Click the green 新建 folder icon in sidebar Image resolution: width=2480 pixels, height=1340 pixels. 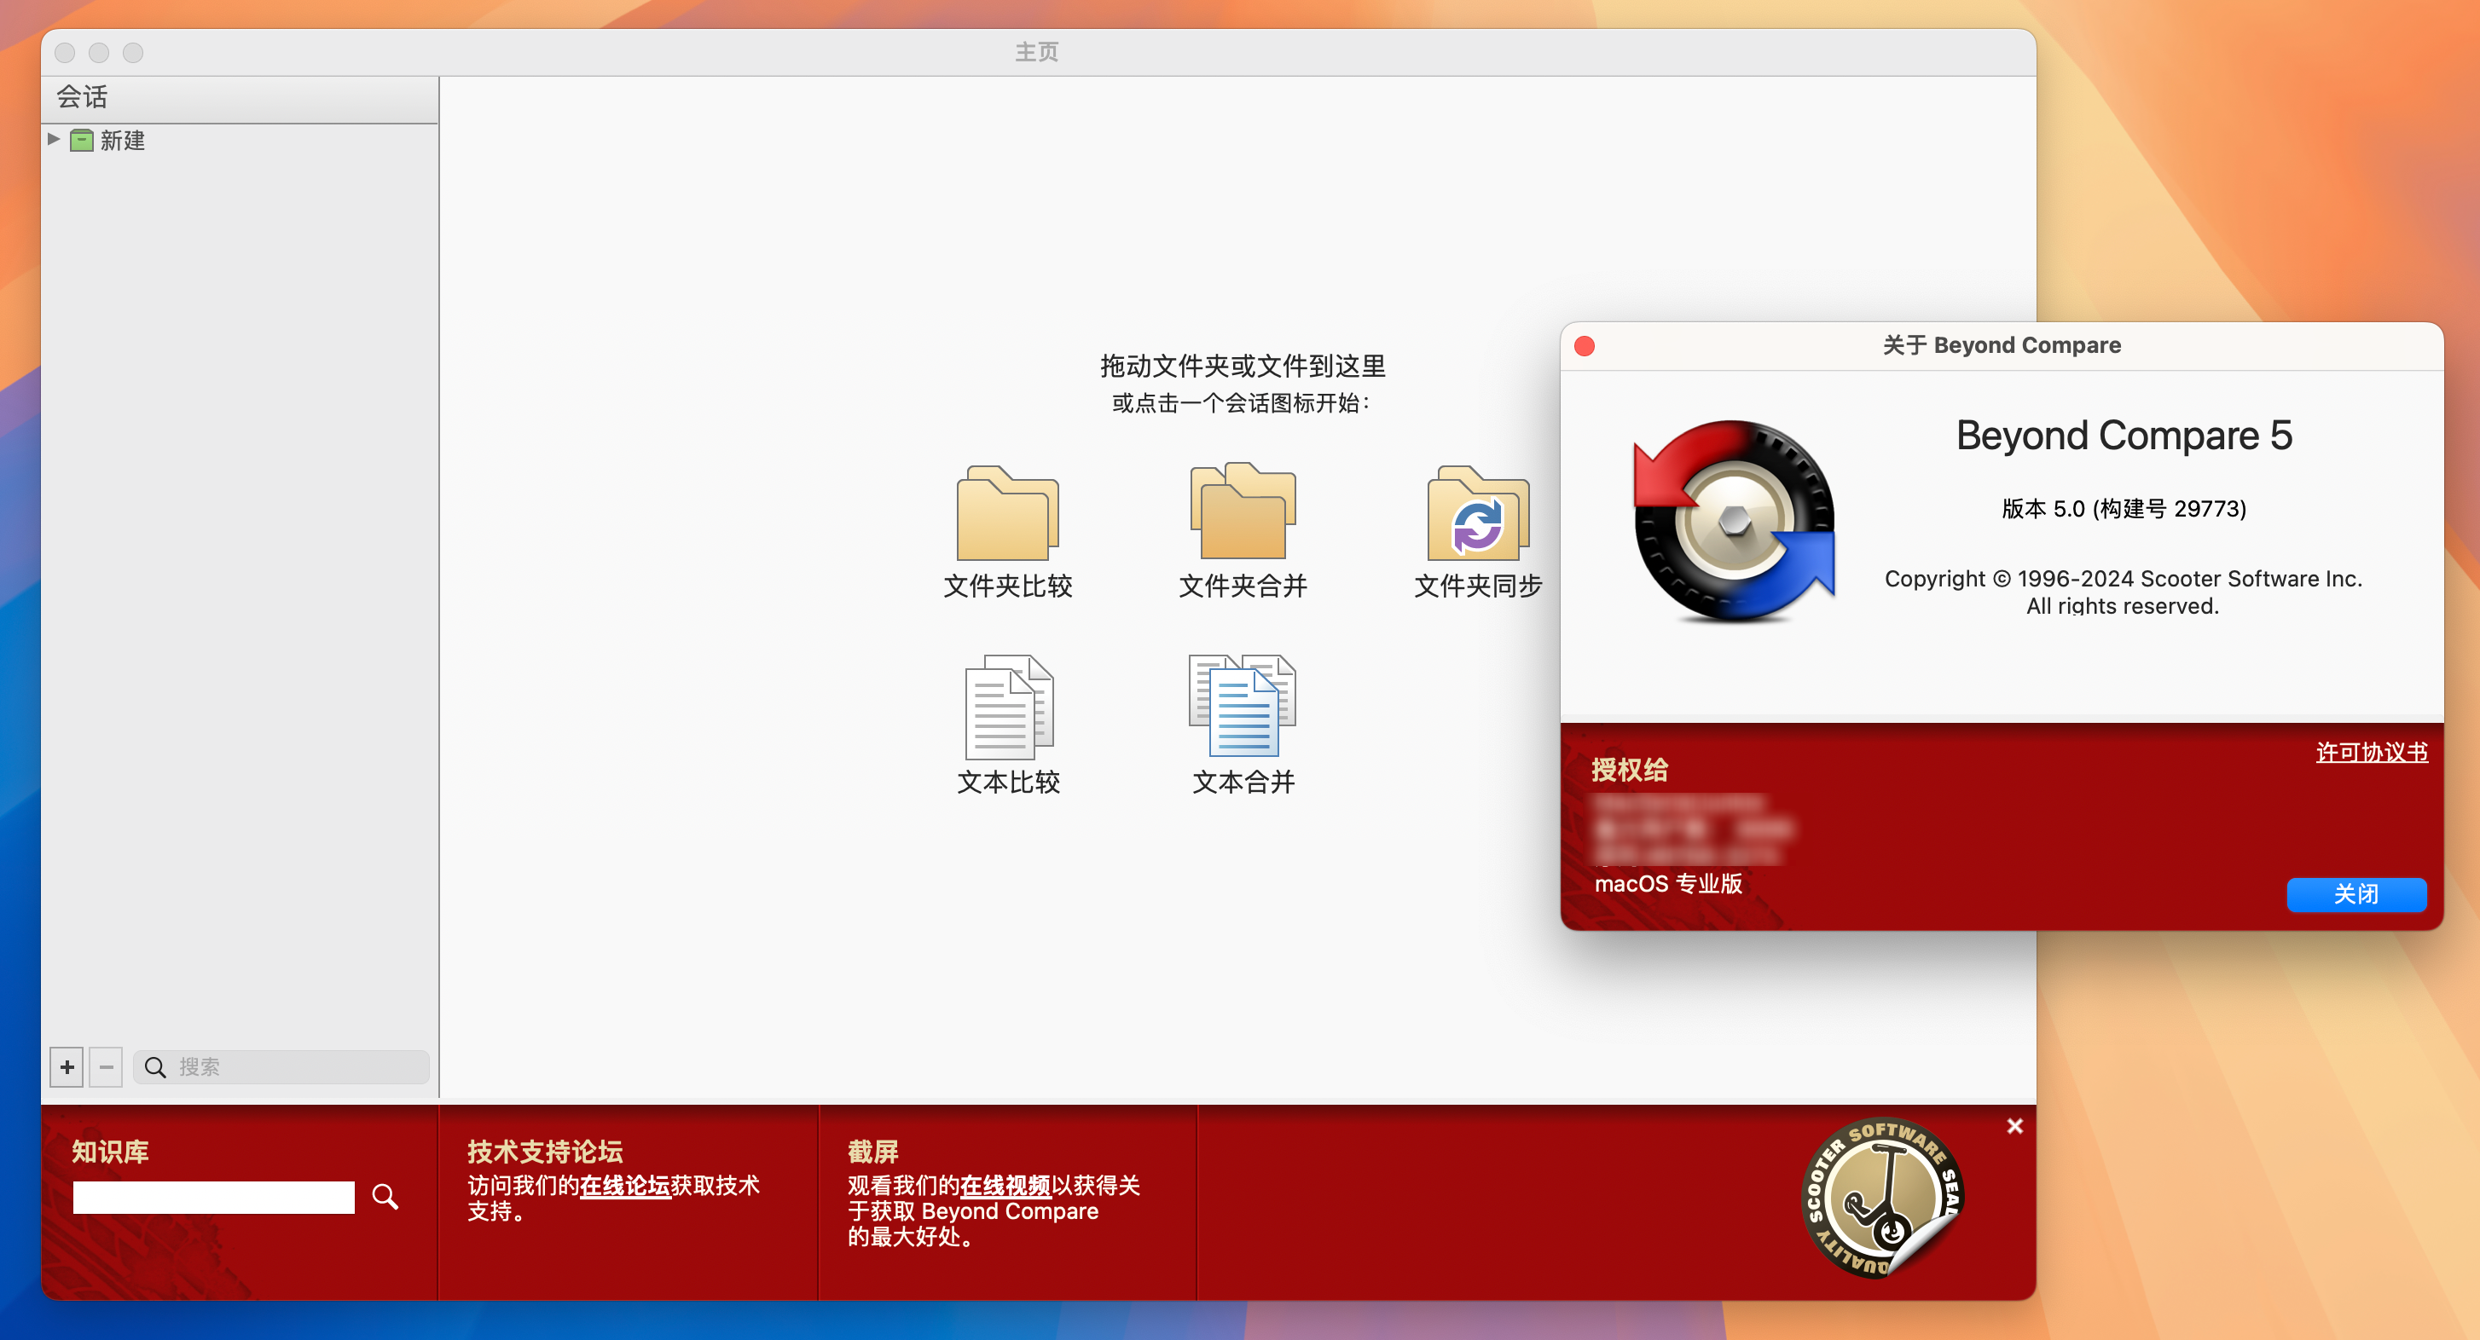pyautogui.click(x=82, y=141)
